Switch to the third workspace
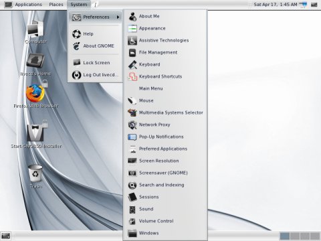321x241 pixels. [305, 236]
